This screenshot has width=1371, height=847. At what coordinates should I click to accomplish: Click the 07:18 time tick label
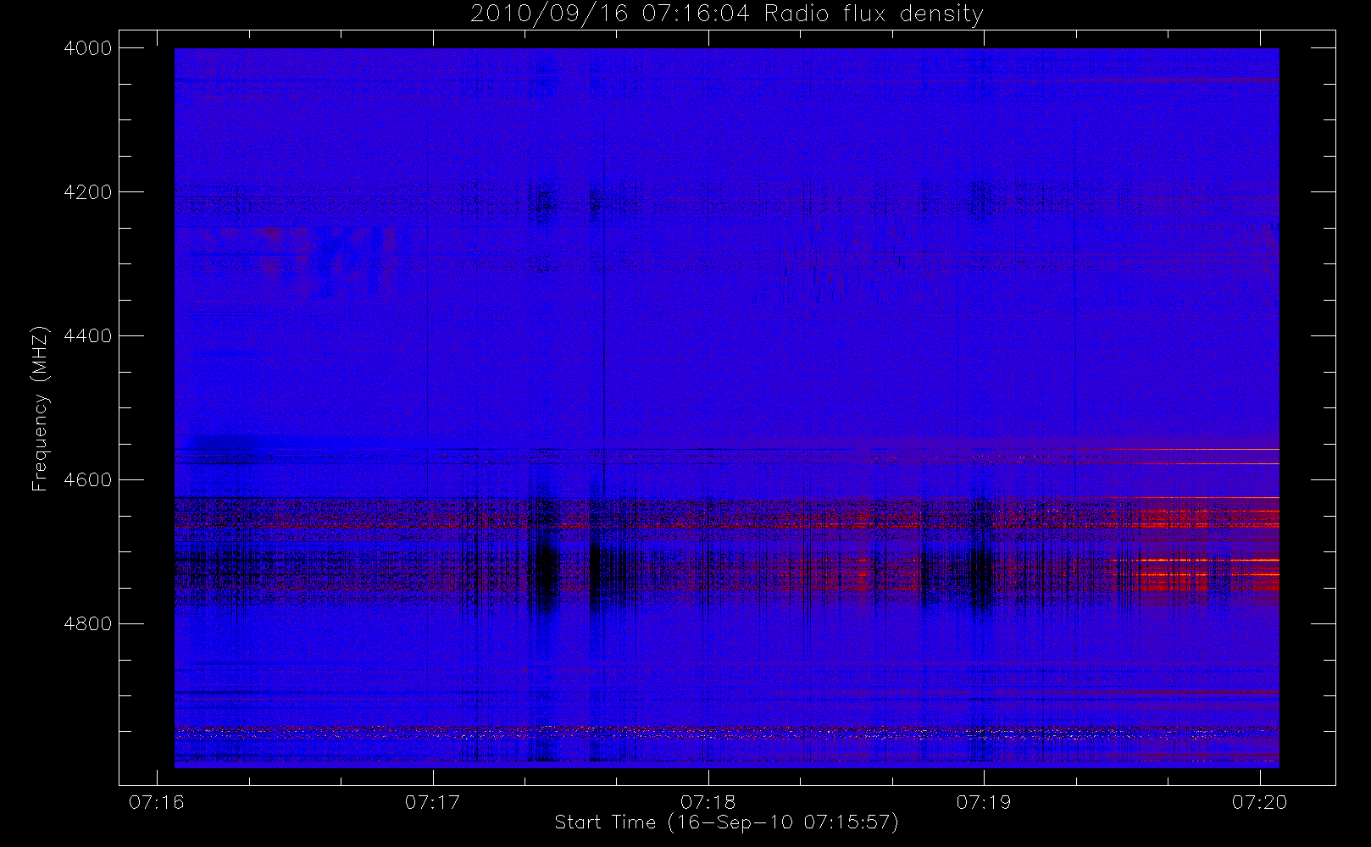coord(708,802)
